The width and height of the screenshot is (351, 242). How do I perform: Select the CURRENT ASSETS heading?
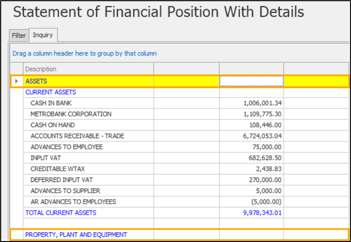tap(51, 92)
